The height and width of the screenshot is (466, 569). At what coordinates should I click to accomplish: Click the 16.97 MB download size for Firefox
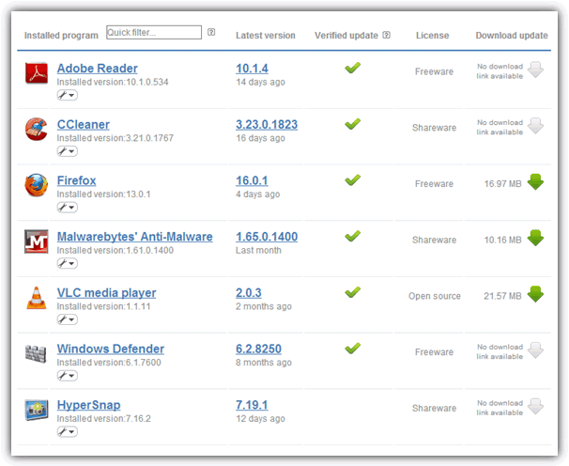pyautogui.click(x=502, y=184)
